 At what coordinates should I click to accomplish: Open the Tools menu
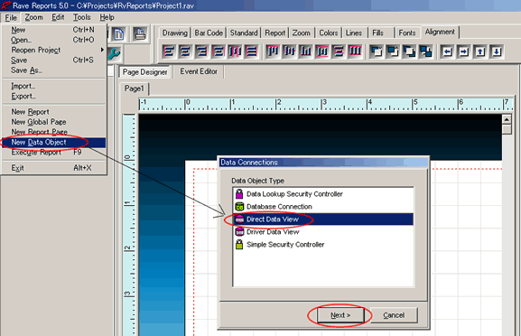82,17
